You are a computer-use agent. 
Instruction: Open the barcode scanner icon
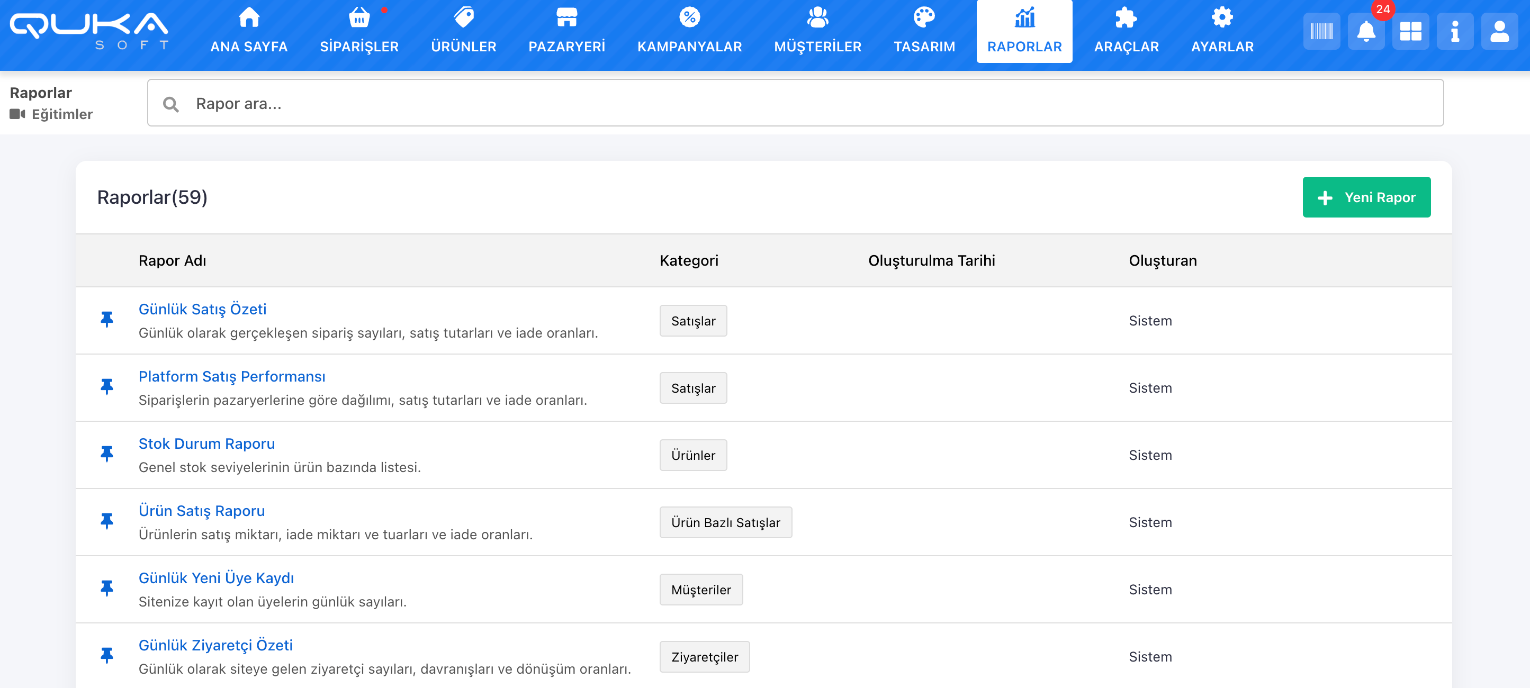pyautogui.click(x=1321, y=31)
